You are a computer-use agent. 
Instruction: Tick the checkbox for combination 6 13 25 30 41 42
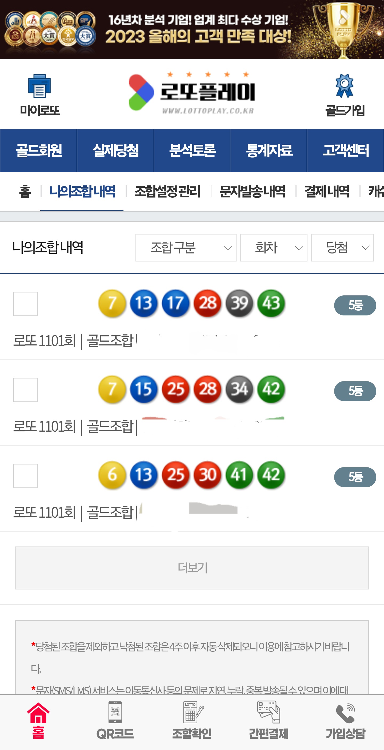[x=25, y=476]
